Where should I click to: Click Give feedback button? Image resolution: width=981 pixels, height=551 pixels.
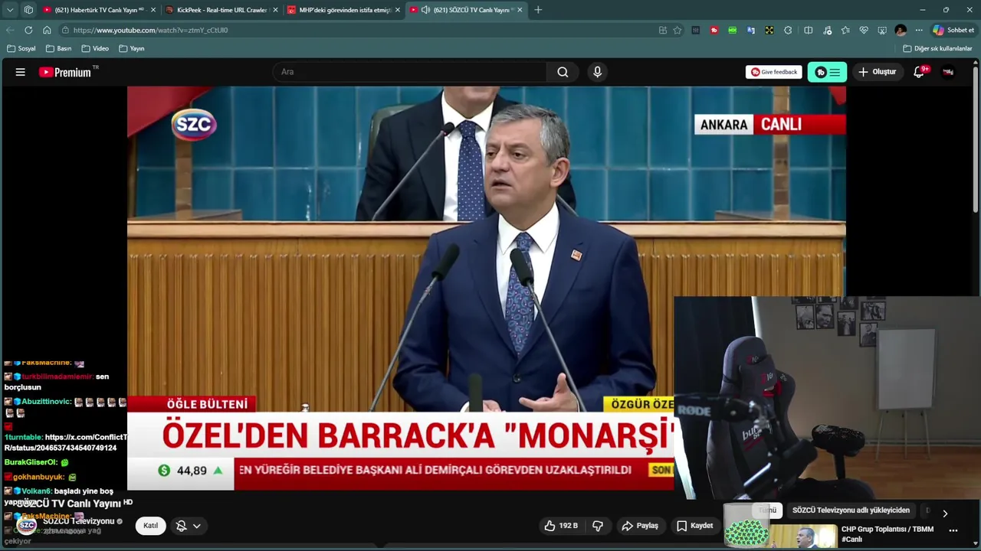point(773,72)
